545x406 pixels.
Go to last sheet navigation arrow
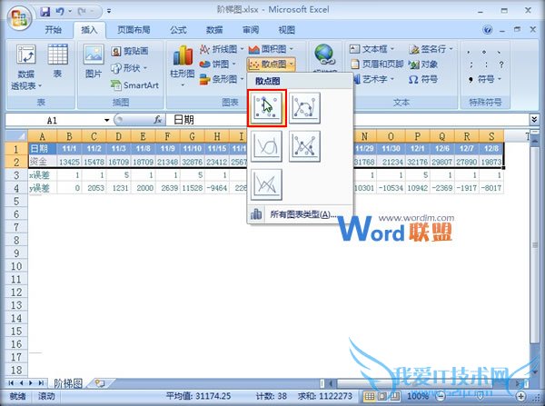41,383
